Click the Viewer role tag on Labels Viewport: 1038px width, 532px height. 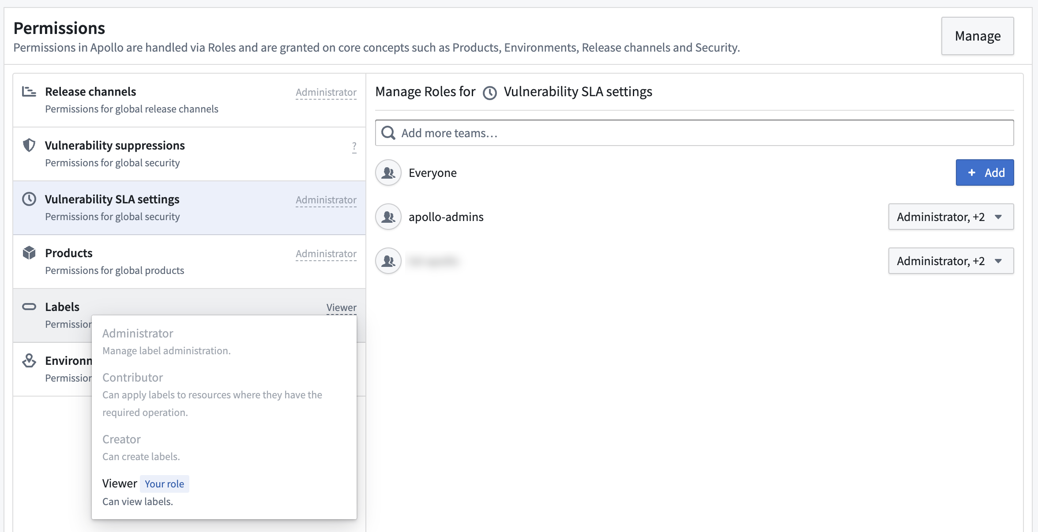click(x=341, y=307)
